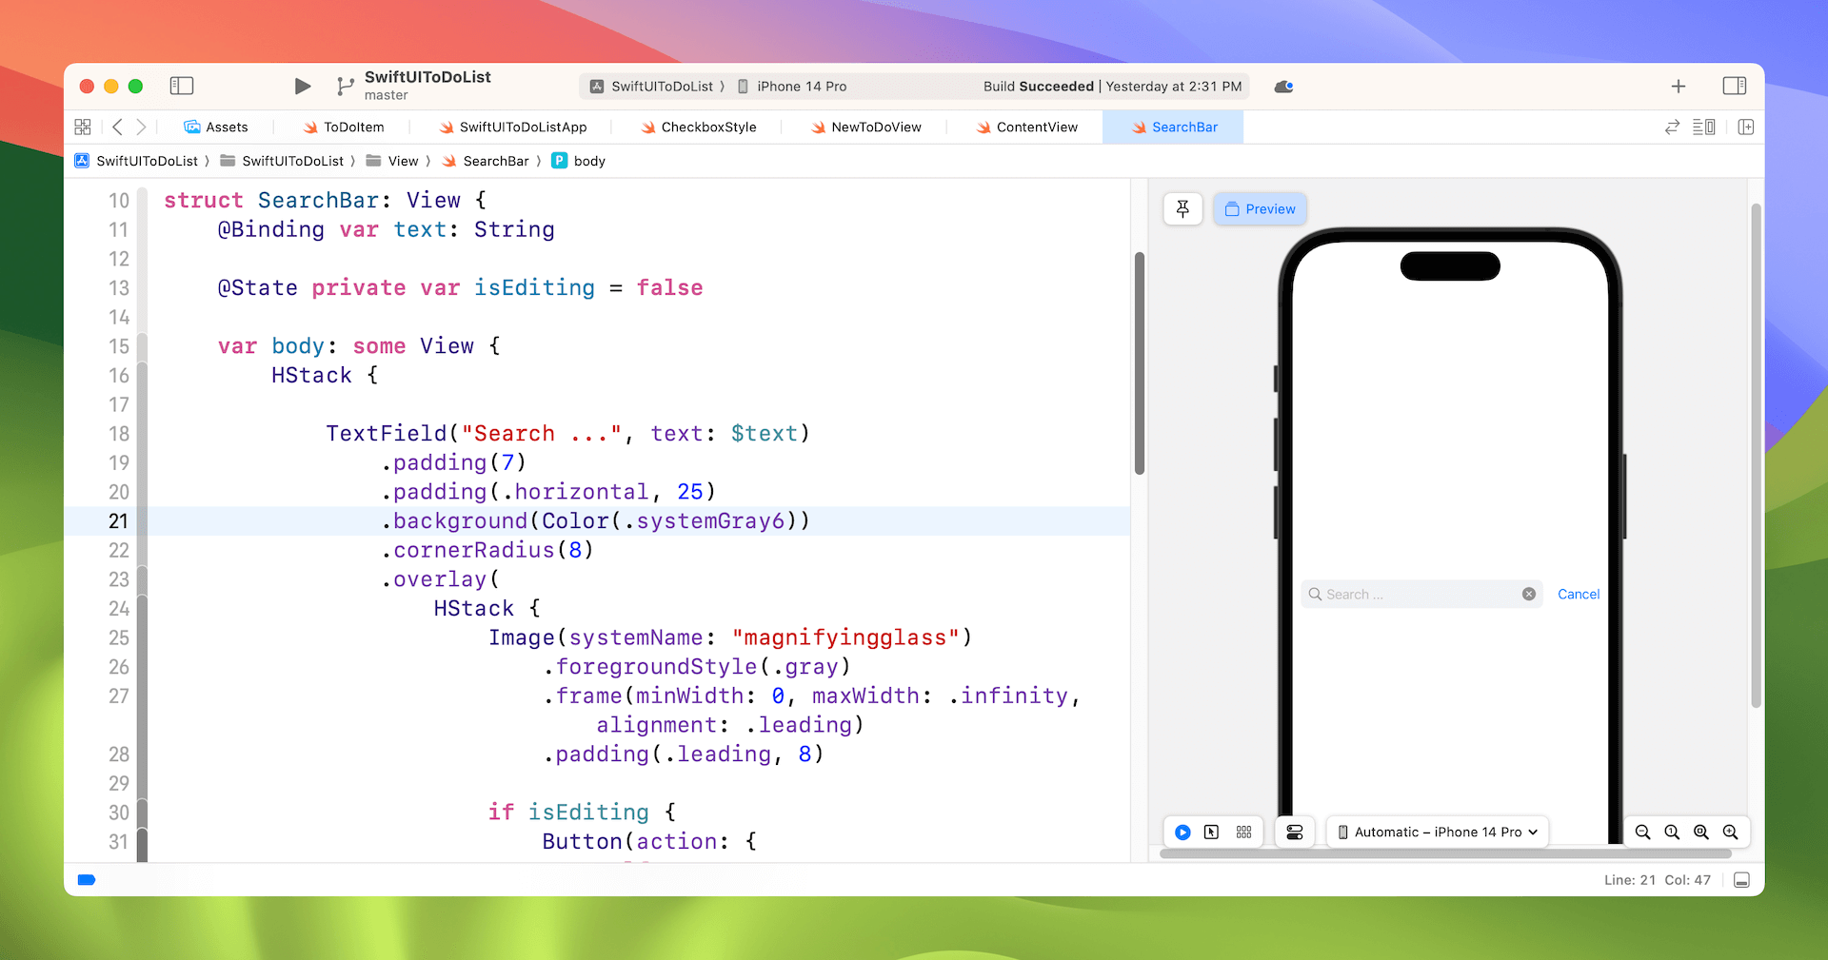Open the body property breadcrumb
1828x960 pixels.
click(x=579, y=161)
